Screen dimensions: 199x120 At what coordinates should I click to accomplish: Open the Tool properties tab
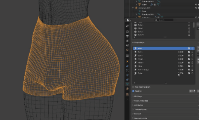click(127, 26)
